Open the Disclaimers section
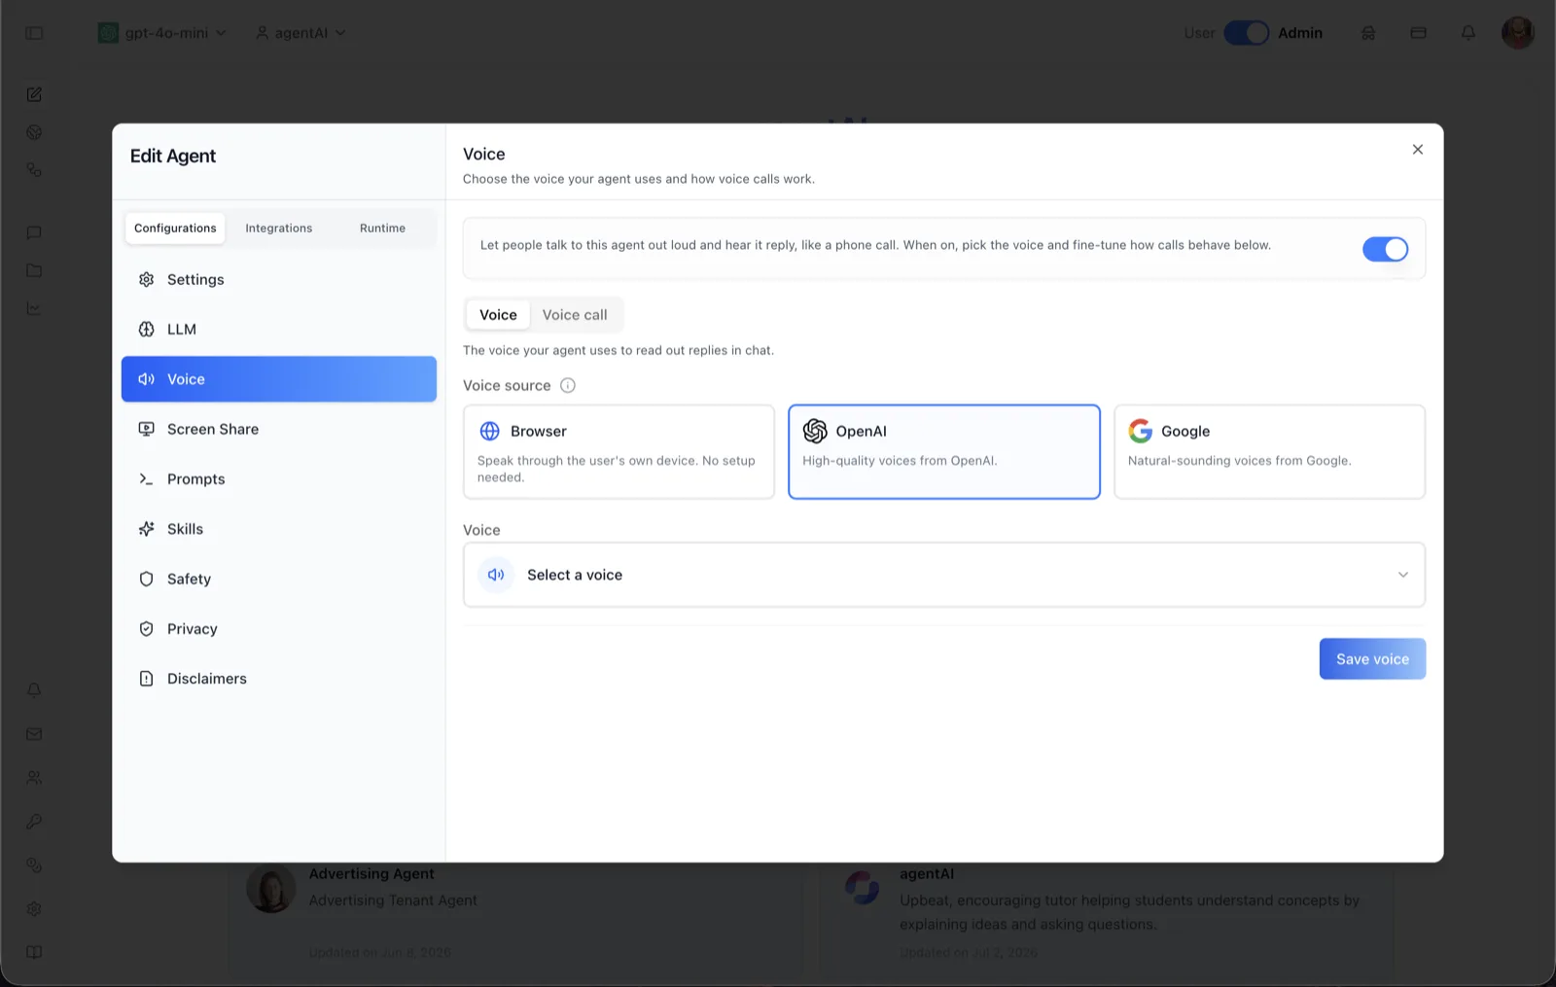1556x987 pixels. coord(279,679)
